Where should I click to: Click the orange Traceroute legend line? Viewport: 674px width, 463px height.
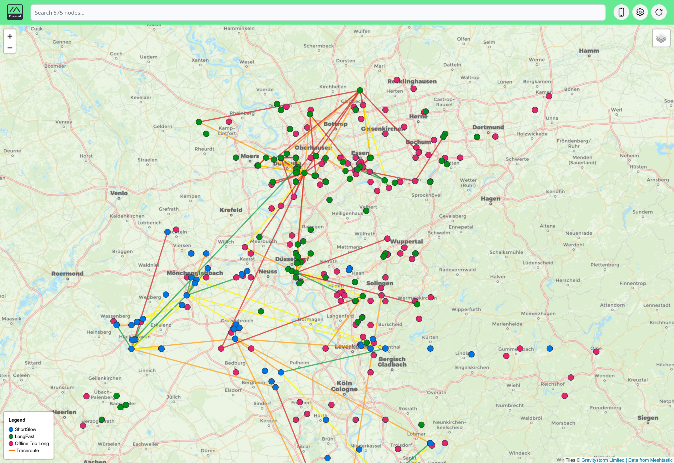(x=12, y=450)
